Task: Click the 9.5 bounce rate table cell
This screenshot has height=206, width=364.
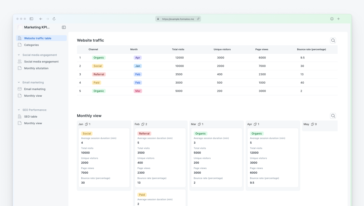Action: click(x=302, y=58)
